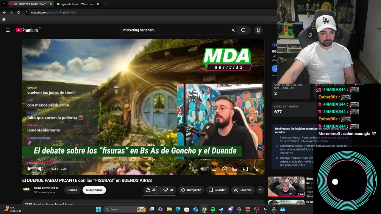
Task: Open Microsoft Edge from taskbar
Action: 178,209
